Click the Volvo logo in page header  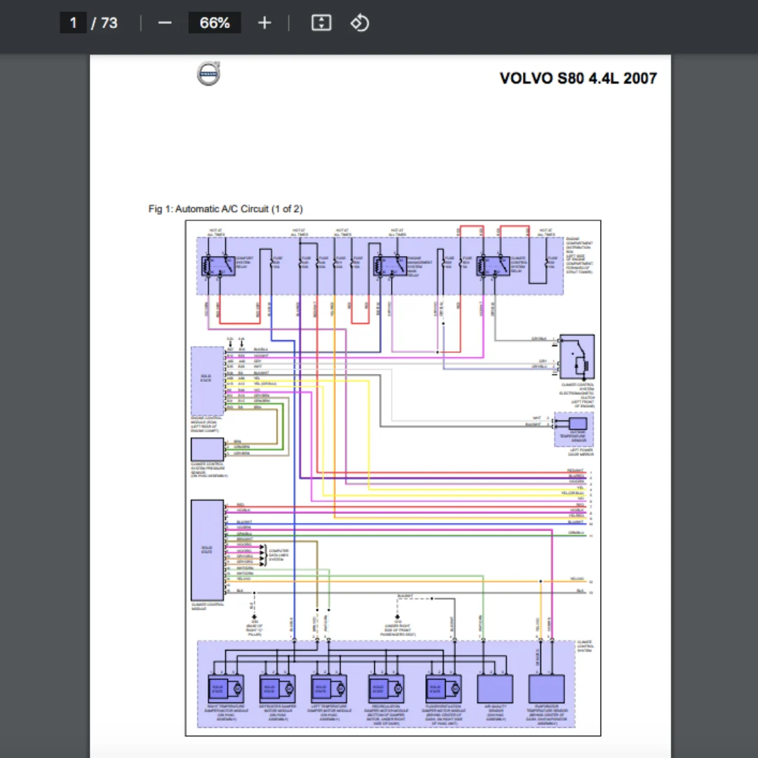pyautogui.click(x=208, y=74)
